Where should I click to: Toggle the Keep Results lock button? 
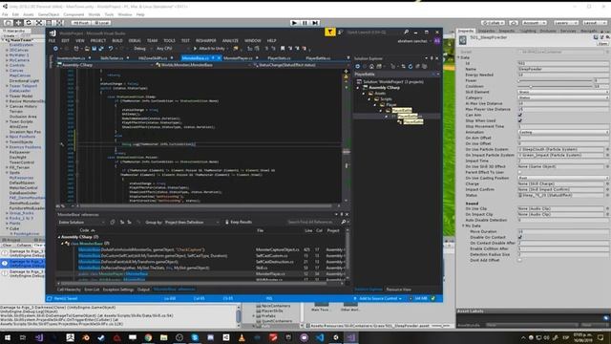(239, 222)
